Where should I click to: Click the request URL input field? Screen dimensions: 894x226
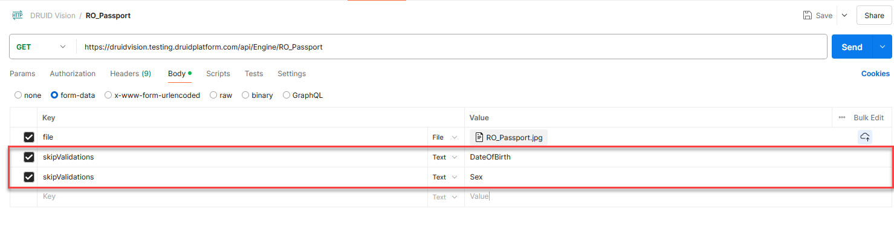(x=452, y=47)
